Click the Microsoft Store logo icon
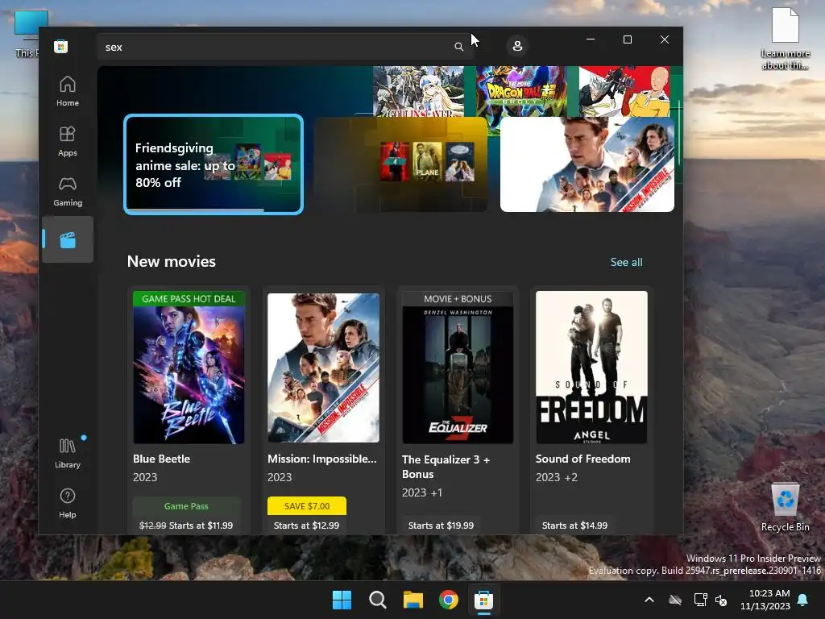The image size is (825, 619). point(61,46)
